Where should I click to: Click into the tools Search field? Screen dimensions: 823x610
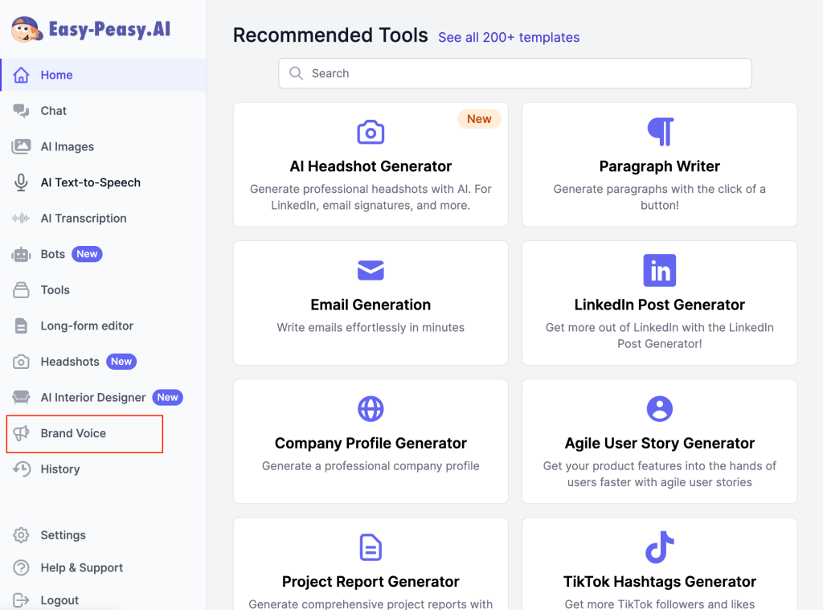click(514, 73)
